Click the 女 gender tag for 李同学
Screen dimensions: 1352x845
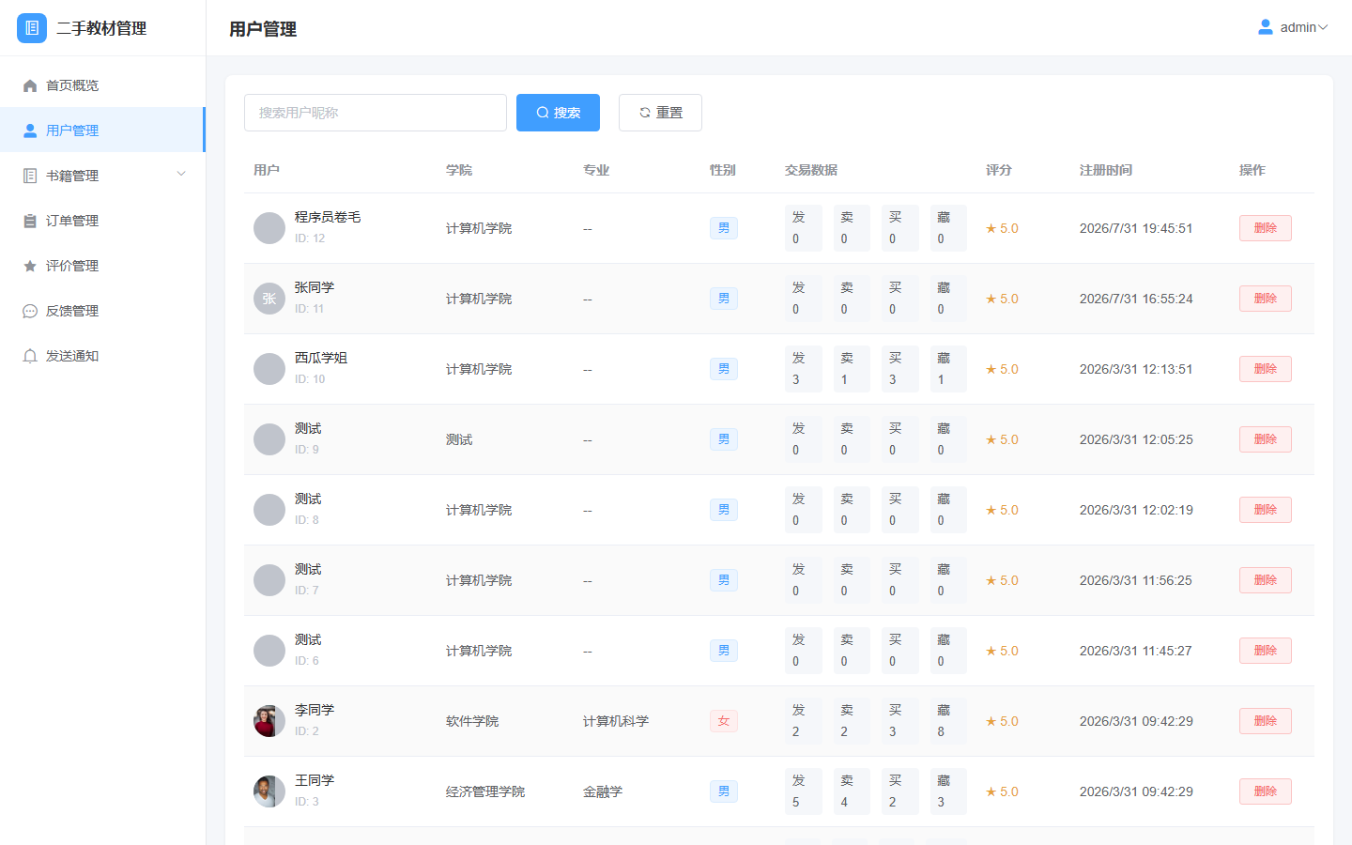(723, 721)
